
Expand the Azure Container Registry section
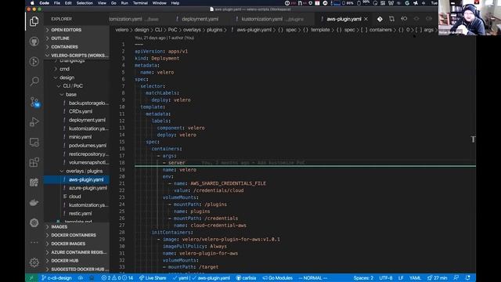pos(77,252)
